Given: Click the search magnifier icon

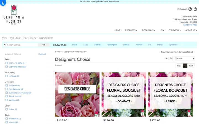Looking at the screenshot, I should [5, 45].
